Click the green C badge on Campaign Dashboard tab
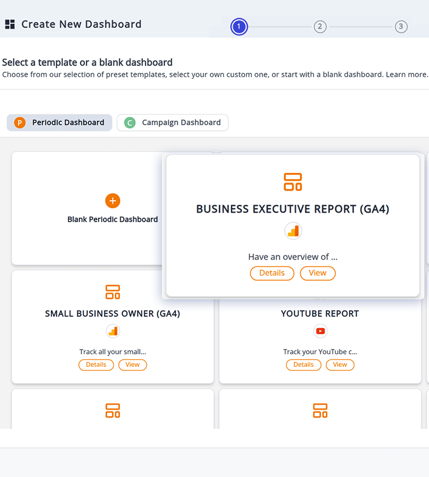 (x=129, y=123)
